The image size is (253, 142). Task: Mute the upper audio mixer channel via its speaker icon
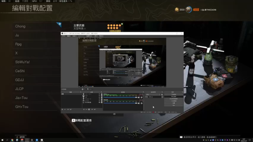[139, 97]
